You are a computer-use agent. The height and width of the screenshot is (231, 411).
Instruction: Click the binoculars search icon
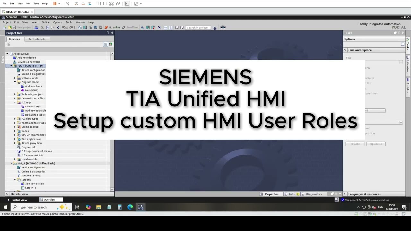point(215,27)
